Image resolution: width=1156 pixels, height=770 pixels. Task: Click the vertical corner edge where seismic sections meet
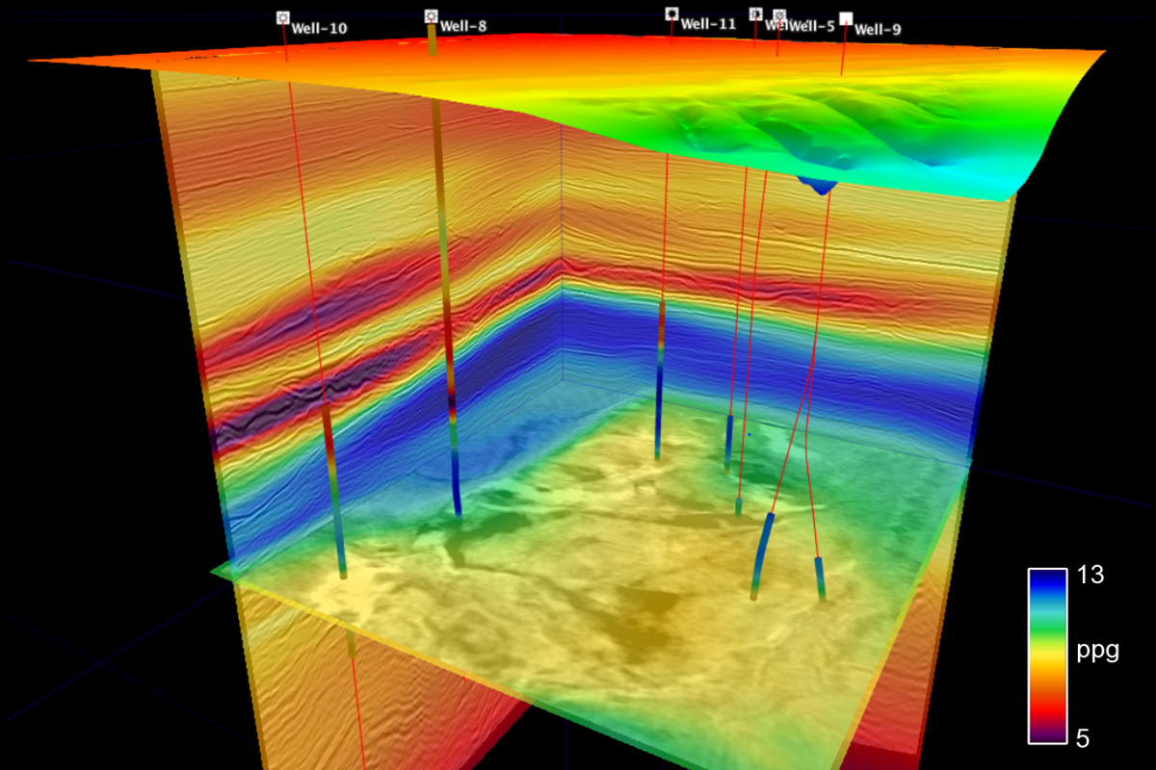(x=561, y=289)
